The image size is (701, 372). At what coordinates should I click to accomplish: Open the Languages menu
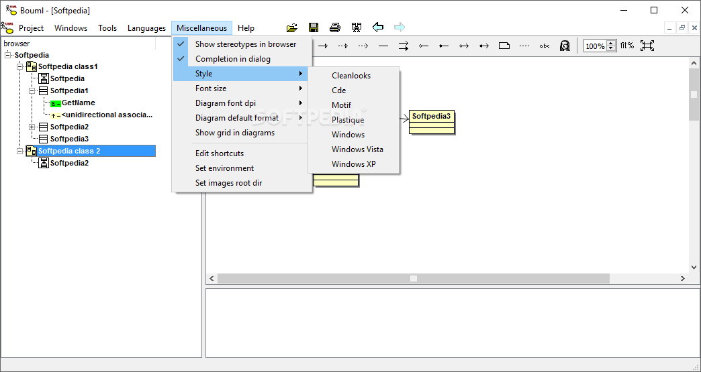pyautogui.click(x=146, y=27)
